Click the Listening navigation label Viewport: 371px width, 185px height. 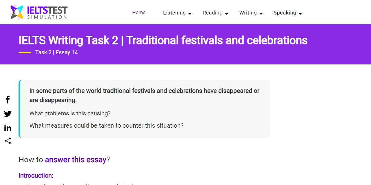click(x=174, y=13)
